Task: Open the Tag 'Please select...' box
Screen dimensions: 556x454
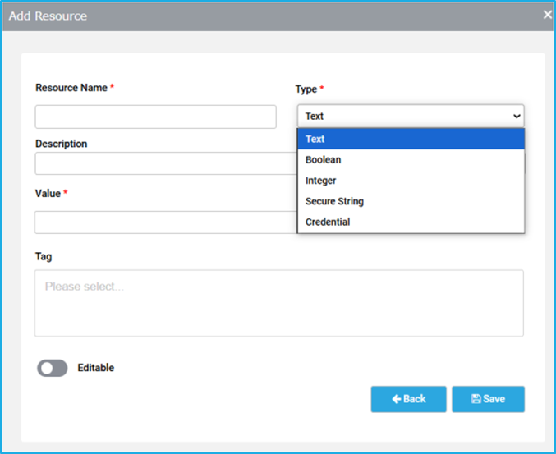Action: [x=278, y=303]
